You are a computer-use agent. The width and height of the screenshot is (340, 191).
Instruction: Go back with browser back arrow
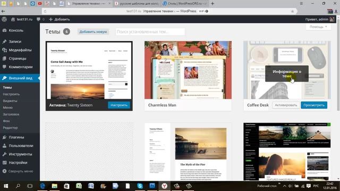click(3, 11)
